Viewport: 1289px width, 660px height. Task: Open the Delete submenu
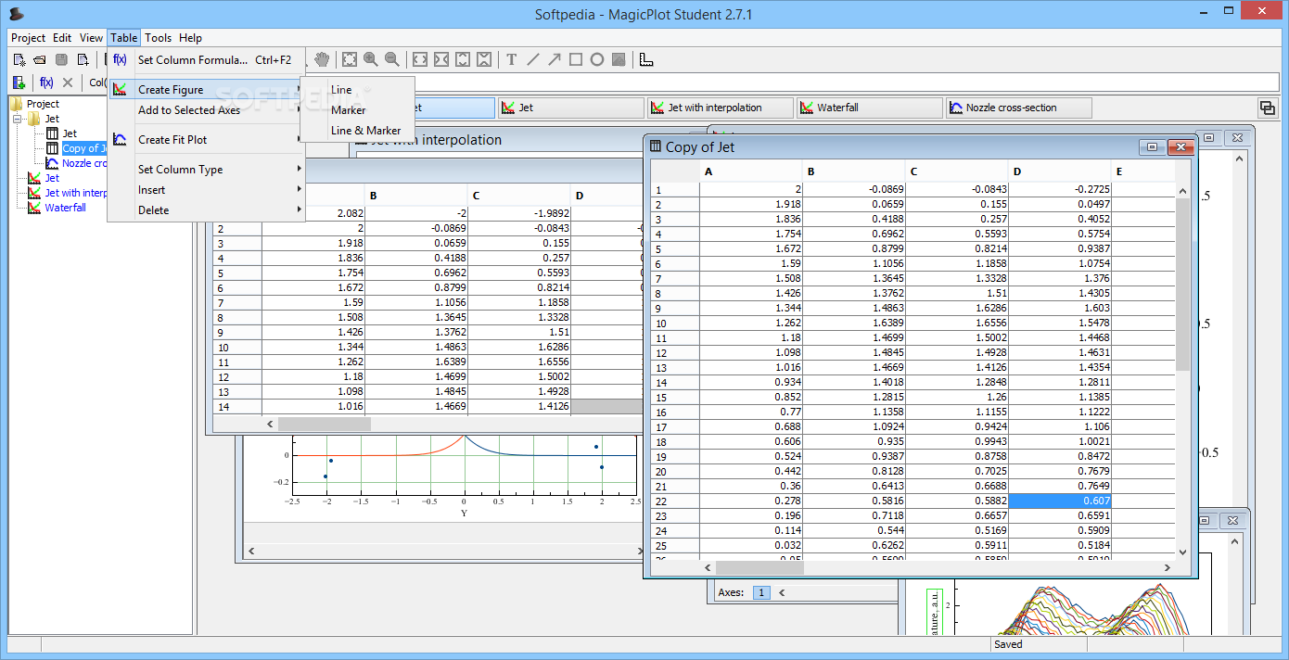206,210
